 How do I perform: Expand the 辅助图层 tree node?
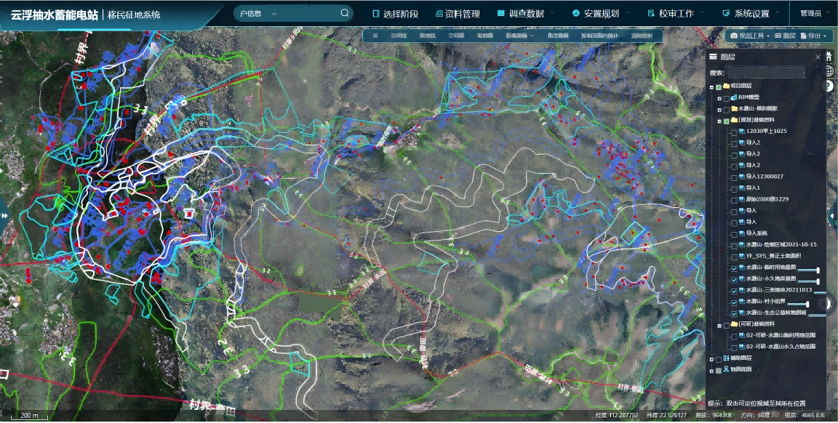(711, 358)
